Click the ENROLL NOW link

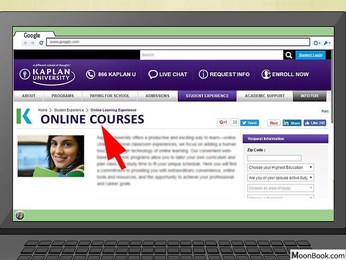(x=290, y=74)
